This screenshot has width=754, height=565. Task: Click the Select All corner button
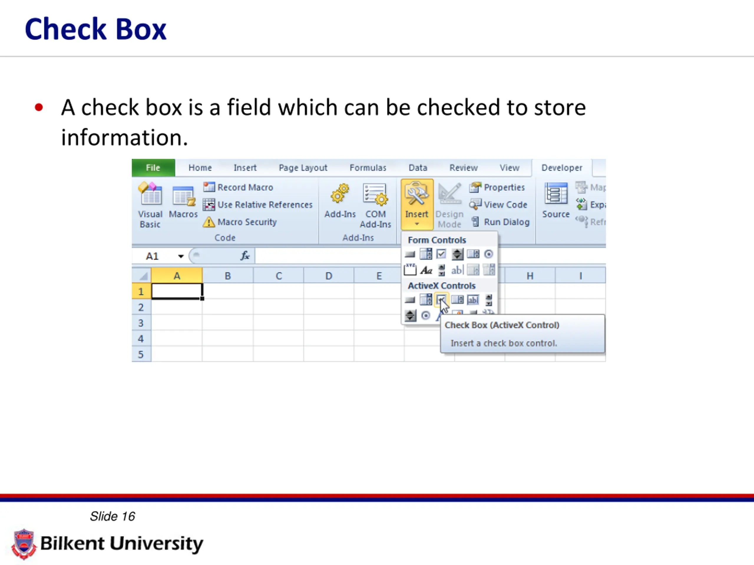[141, 275]
